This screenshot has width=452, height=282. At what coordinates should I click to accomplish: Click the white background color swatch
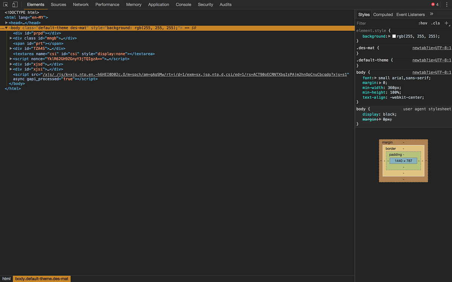[x=394, y=36]
